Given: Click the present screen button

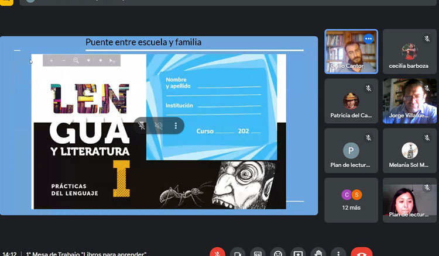Looking at the screenshot, I should point(298,252).
